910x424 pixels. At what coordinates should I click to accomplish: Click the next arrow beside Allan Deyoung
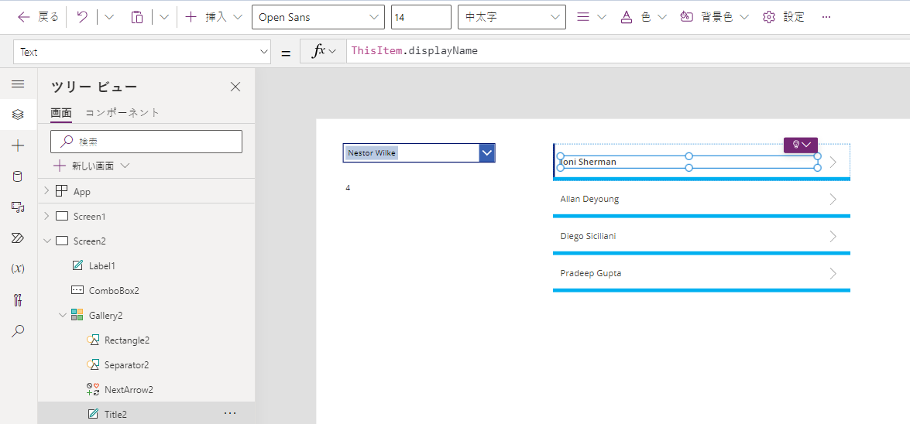point(833,199)
